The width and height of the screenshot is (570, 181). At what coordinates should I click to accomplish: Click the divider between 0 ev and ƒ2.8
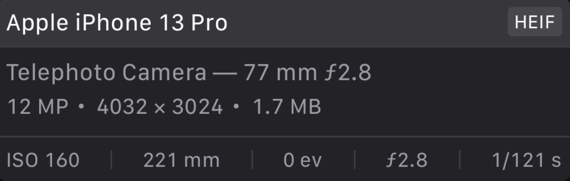(354, 160)
